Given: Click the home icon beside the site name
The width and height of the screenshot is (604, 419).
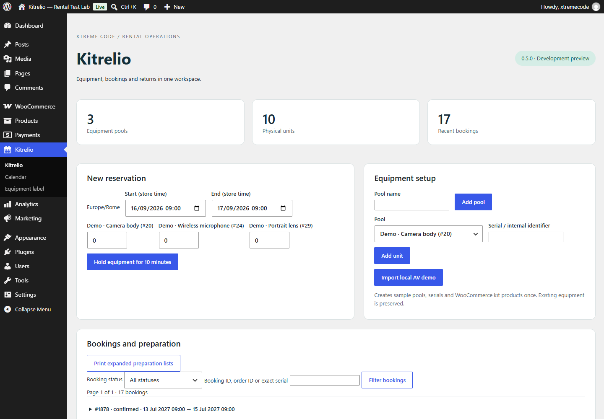Looking at the screenshot, I should [22, 7].
